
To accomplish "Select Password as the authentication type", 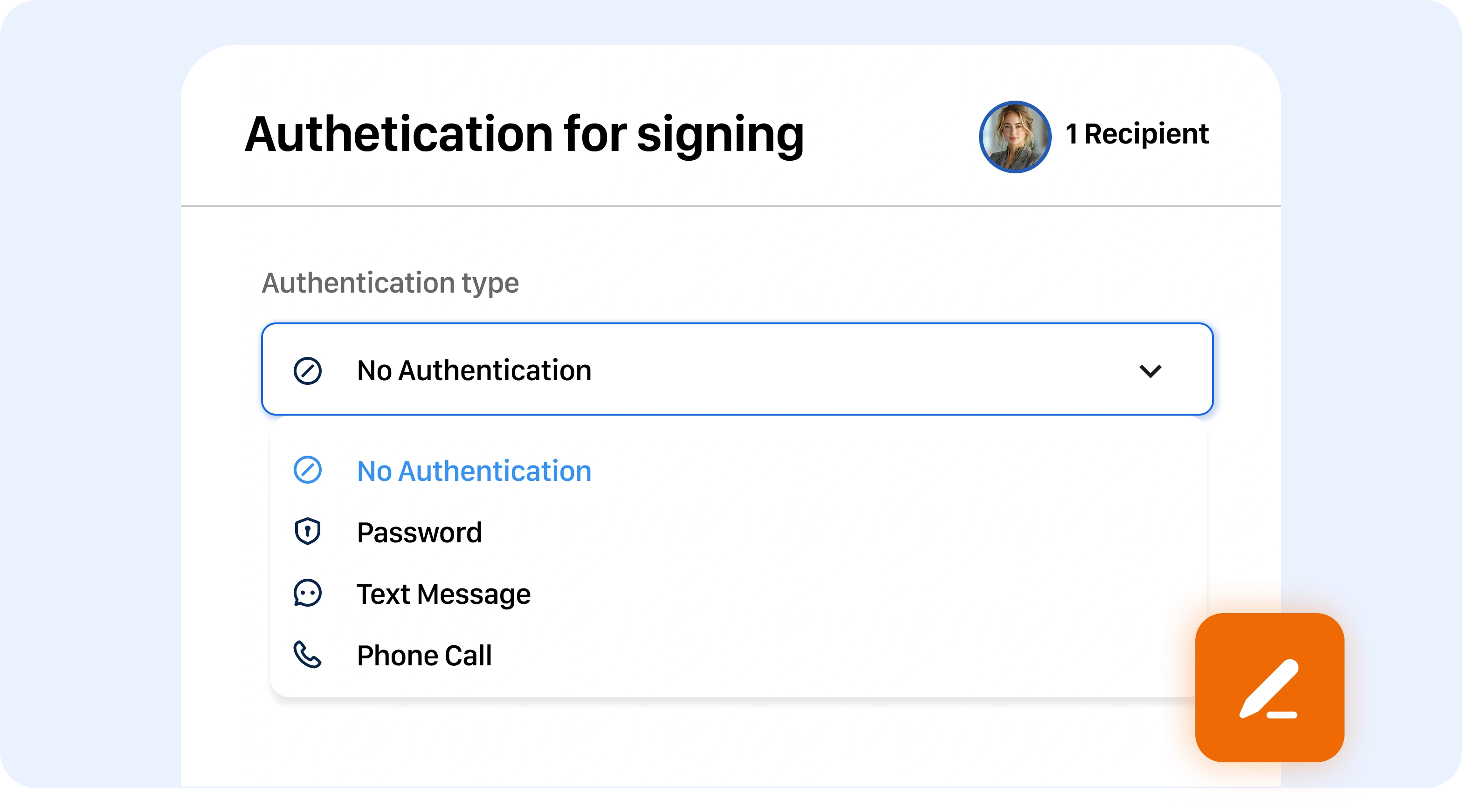I will coord(419,533).
